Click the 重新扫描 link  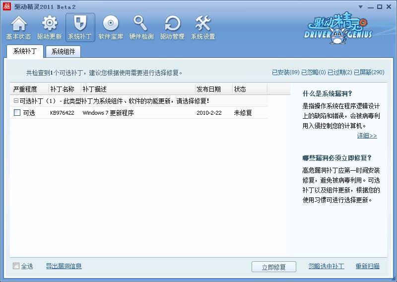[367, 266]
